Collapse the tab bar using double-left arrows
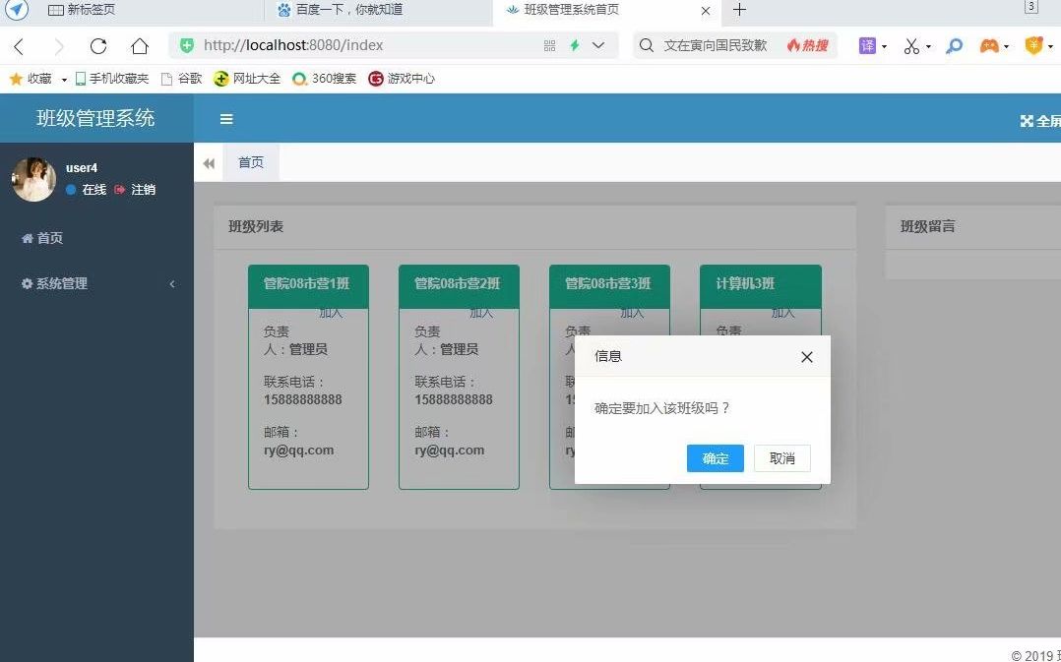The width and height of the screenshot is (1061, 662). pos(208,163)
